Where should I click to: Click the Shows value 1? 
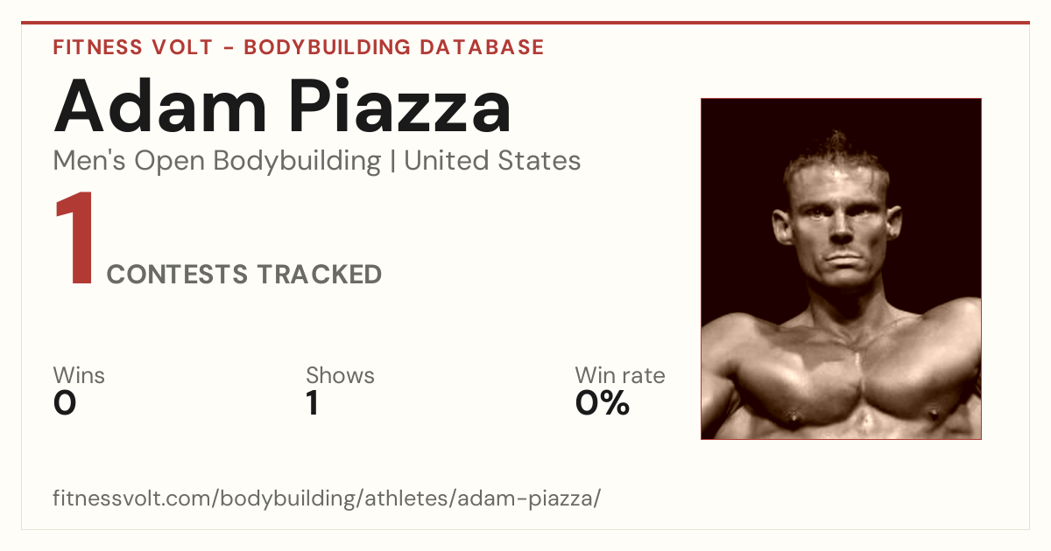tap(312, 403)
